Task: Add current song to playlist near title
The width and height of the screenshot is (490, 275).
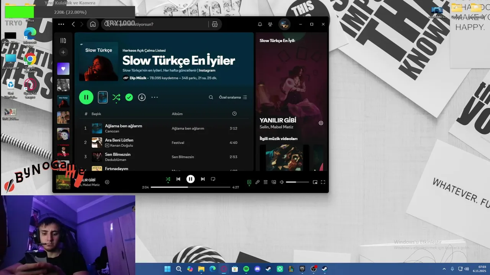Action: pos(107,182)
